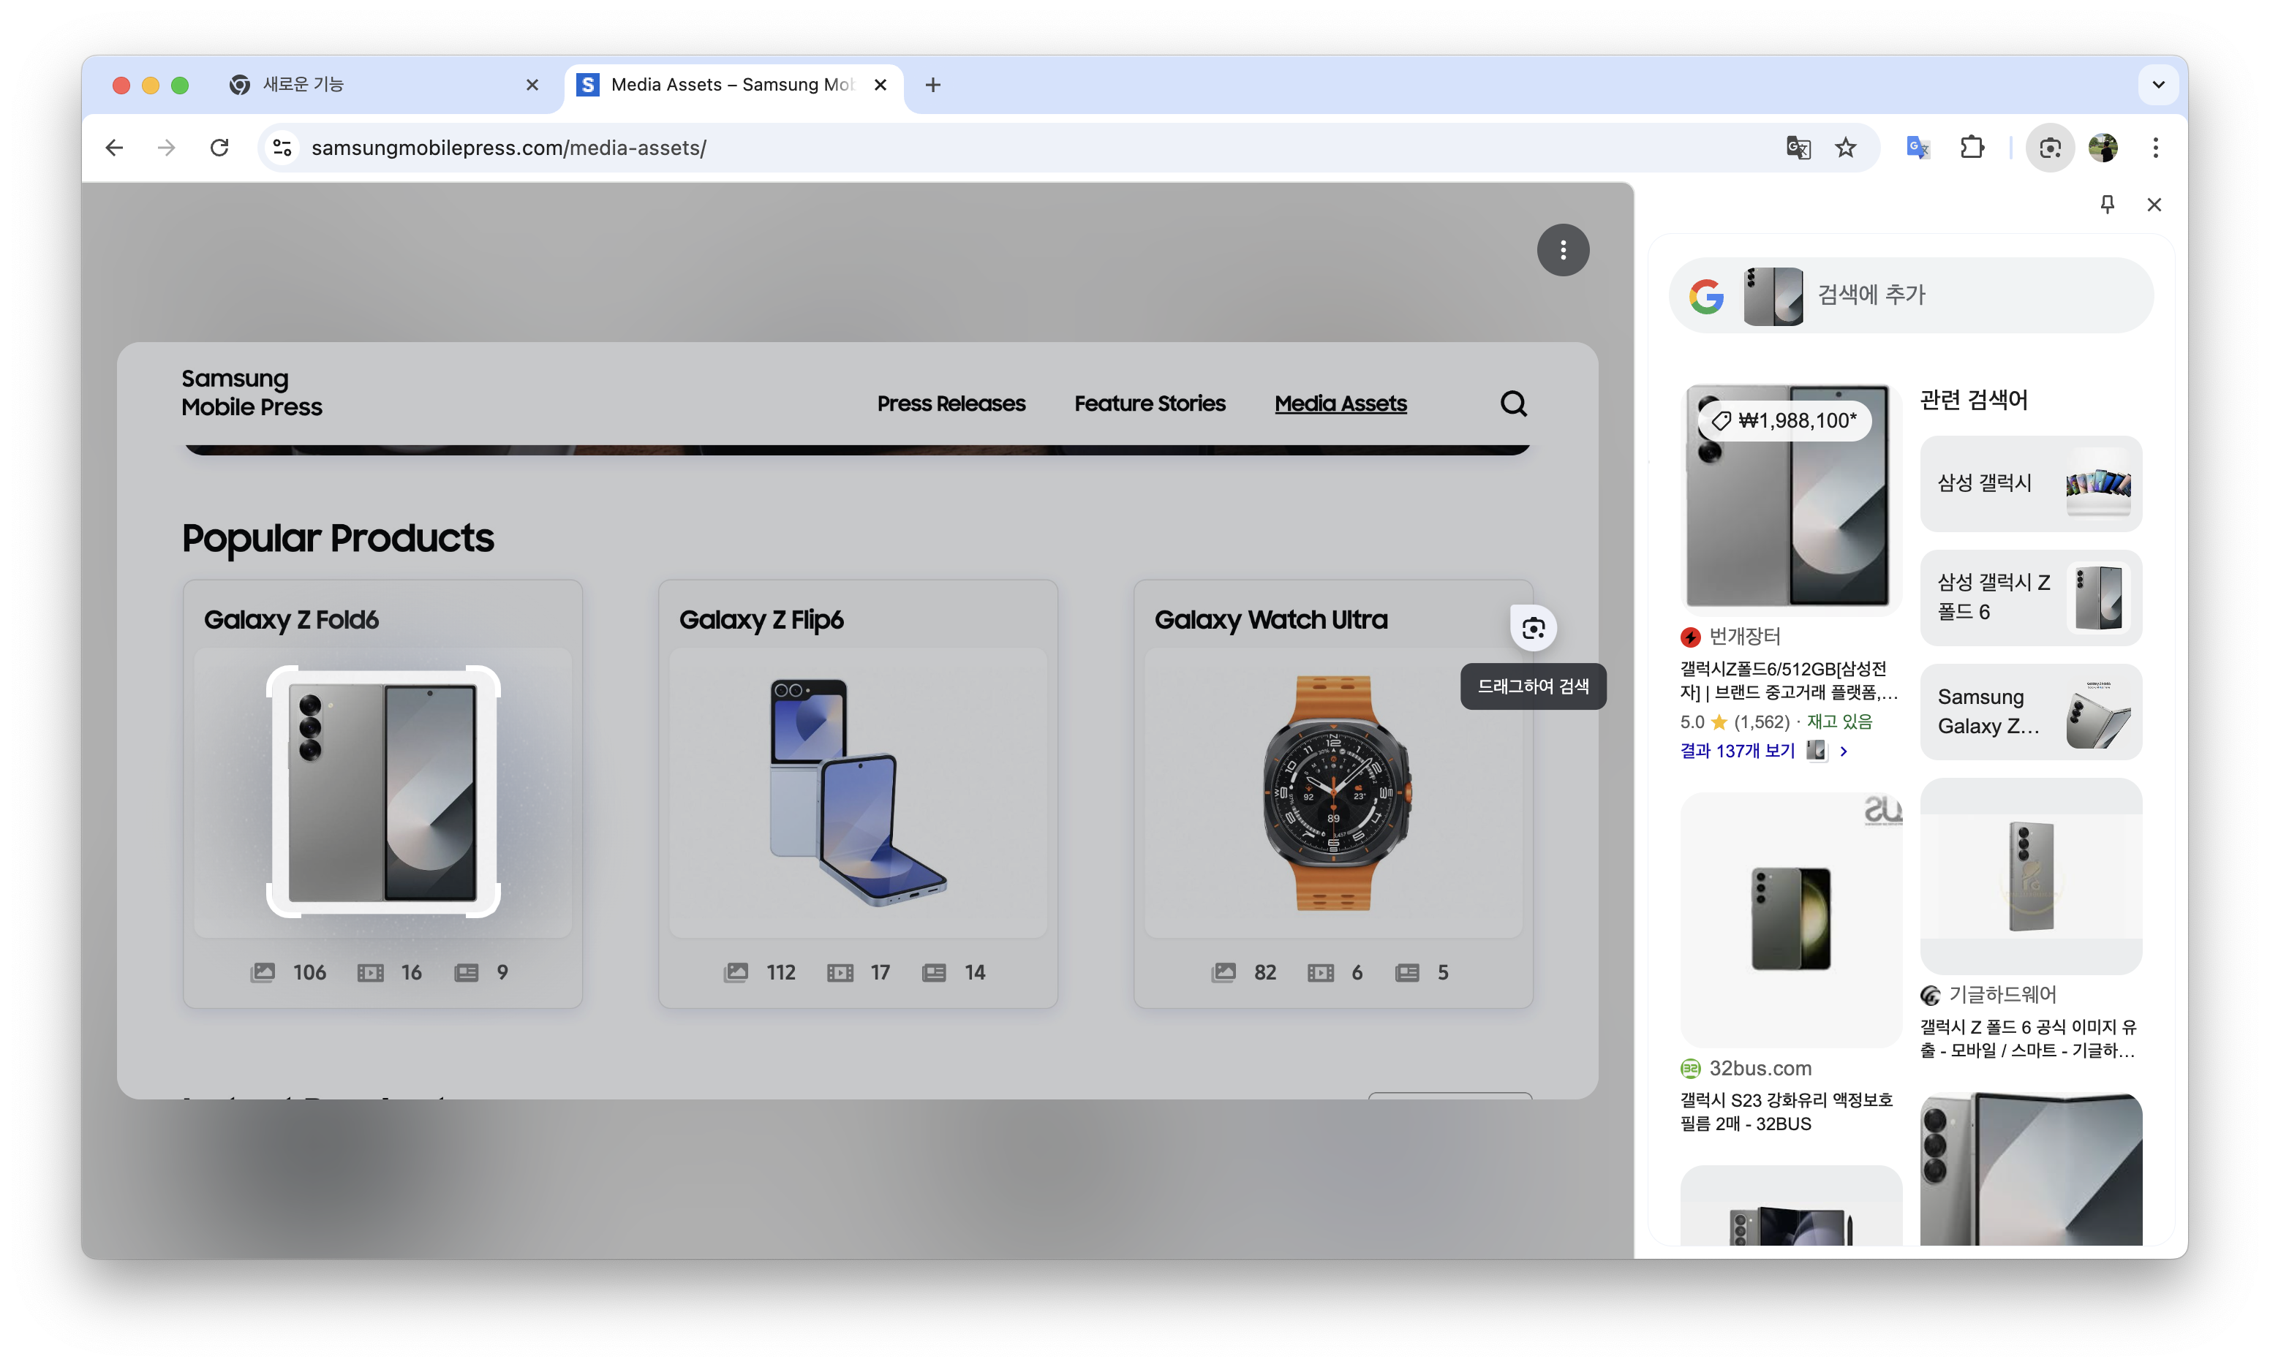Open Google Translate extension icon
Screen dimensions: 2270x1367
point(1918,148)
